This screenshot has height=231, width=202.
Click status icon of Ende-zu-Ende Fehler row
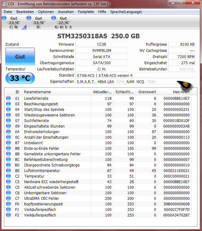click(8, 148)
